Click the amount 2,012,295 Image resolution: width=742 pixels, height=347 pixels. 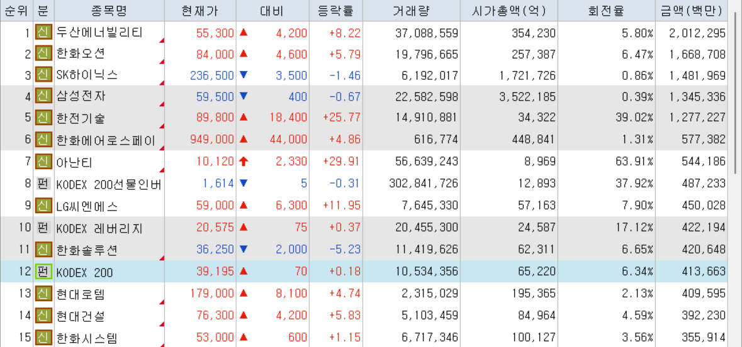coord(697,33)
